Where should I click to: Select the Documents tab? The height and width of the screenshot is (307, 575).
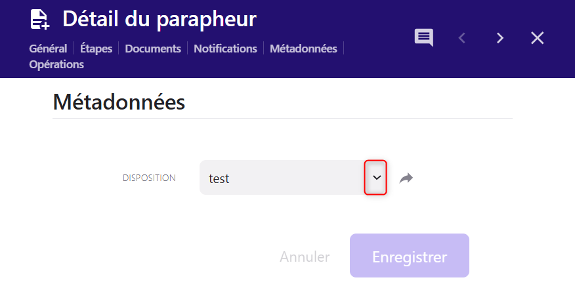(x=153, y=49)
